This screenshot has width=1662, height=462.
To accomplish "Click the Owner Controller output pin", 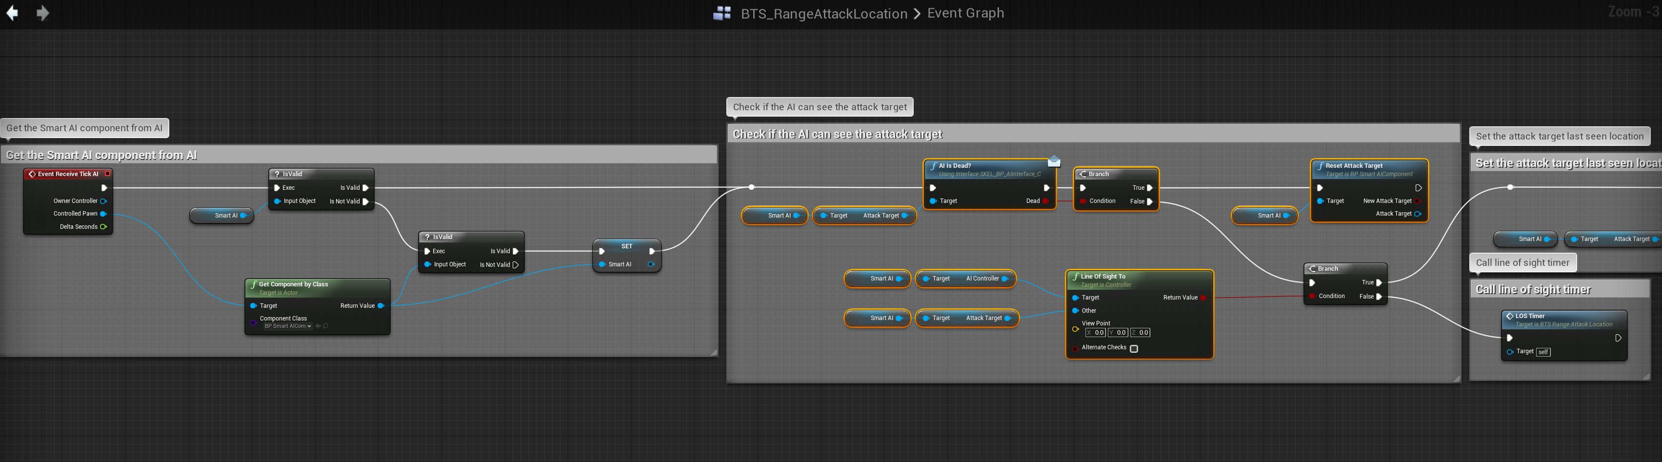I will [x=103, y=201].
